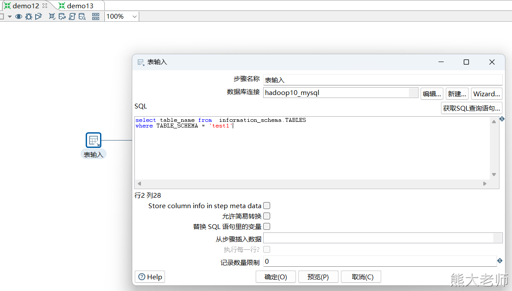Click the SQL editor scroll up arrow
The height and width of the screenshot is (291, 512).
tap(494, 121)
